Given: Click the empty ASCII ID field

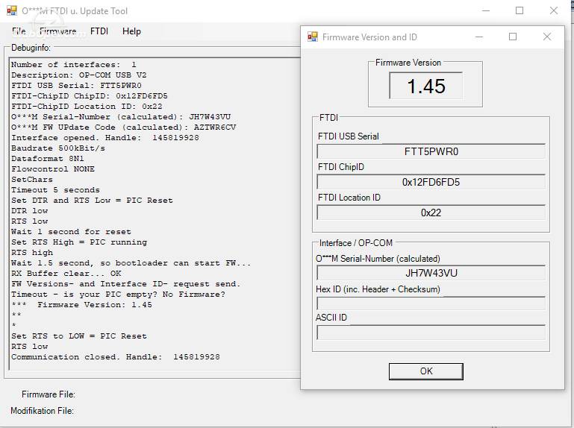Looking at the screenshot, I should [431, 333].
